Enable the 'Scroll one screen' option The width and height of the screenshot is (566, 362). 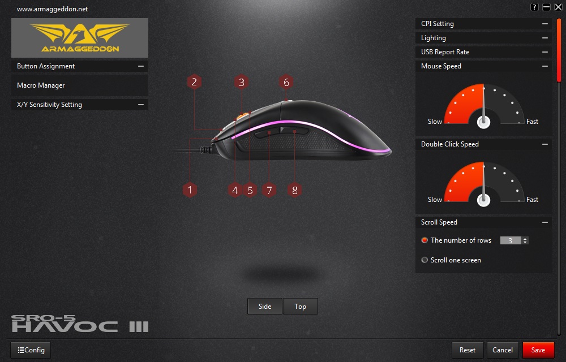[424, 260]
